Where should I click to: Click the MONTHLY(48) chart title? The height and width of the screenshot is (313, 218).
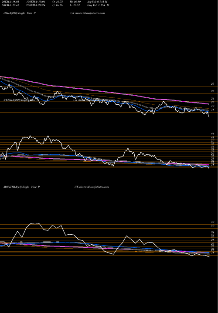22,187
